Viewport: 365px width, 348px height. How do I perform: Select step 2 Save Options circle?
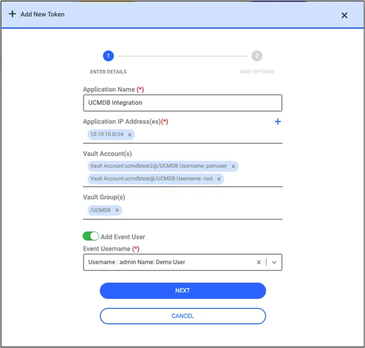257,56
